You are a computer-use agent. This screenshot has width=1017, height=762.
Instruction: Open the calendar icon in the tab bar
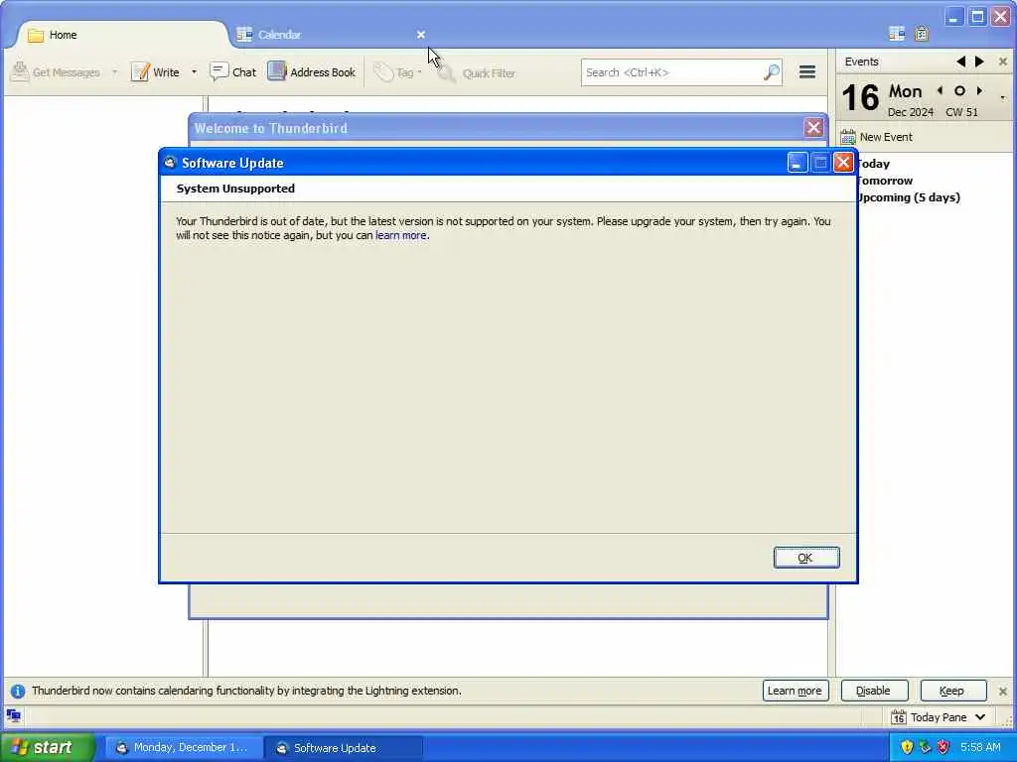(897, 34)
